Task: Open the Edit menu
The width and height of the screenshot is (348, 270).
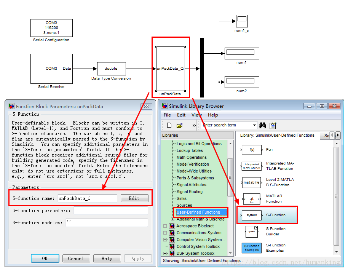Action: (x=181, y=115)
